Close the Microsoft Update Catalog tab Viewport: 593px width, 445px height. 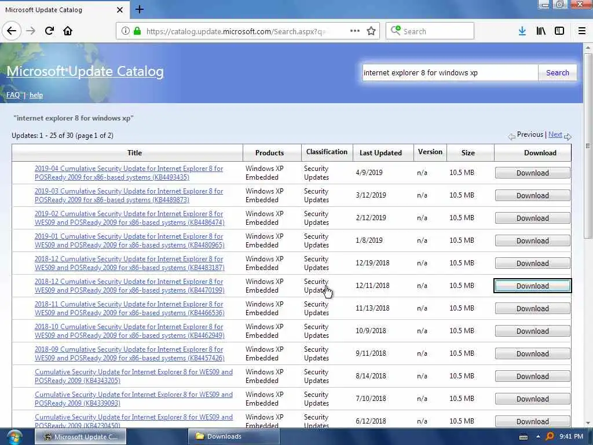pyautogui.click(x=119, y=10)
